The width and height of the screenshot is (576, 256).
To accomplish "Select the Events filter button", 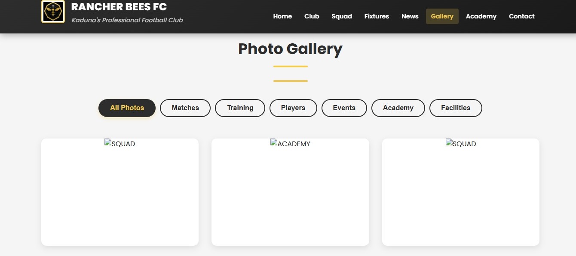I will (x=344, y=108).
